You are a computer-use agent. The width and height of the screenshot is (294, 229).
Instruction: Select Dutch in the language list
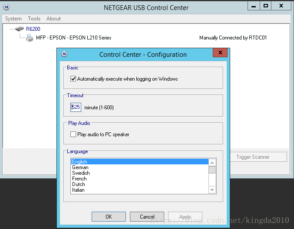click(140, 184)
